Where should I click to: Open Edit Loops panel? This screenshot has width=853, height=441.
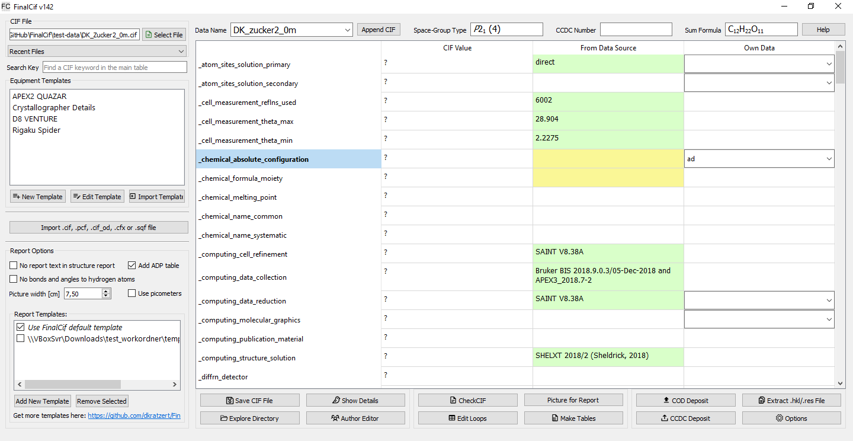[467, 418]
